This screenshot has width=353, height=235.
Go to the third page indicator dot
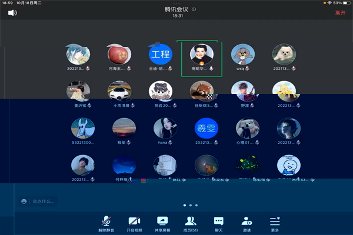point(197,205)
